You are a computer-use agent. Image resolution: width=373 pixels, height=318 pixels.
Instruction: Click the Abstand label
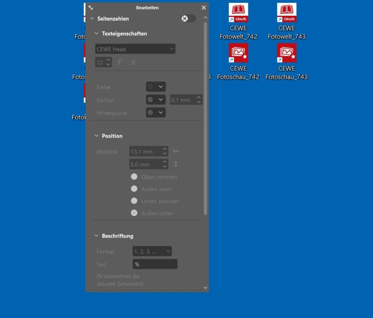[107, 152]
